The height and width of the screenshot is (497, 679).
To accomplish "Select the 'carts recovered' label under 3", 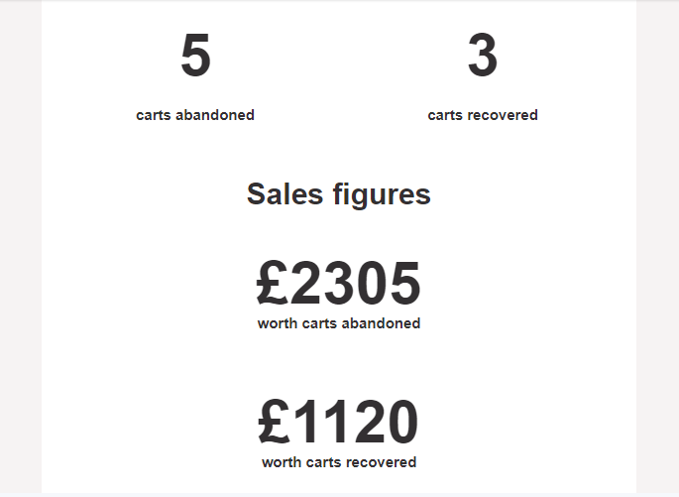I will 483,115.
